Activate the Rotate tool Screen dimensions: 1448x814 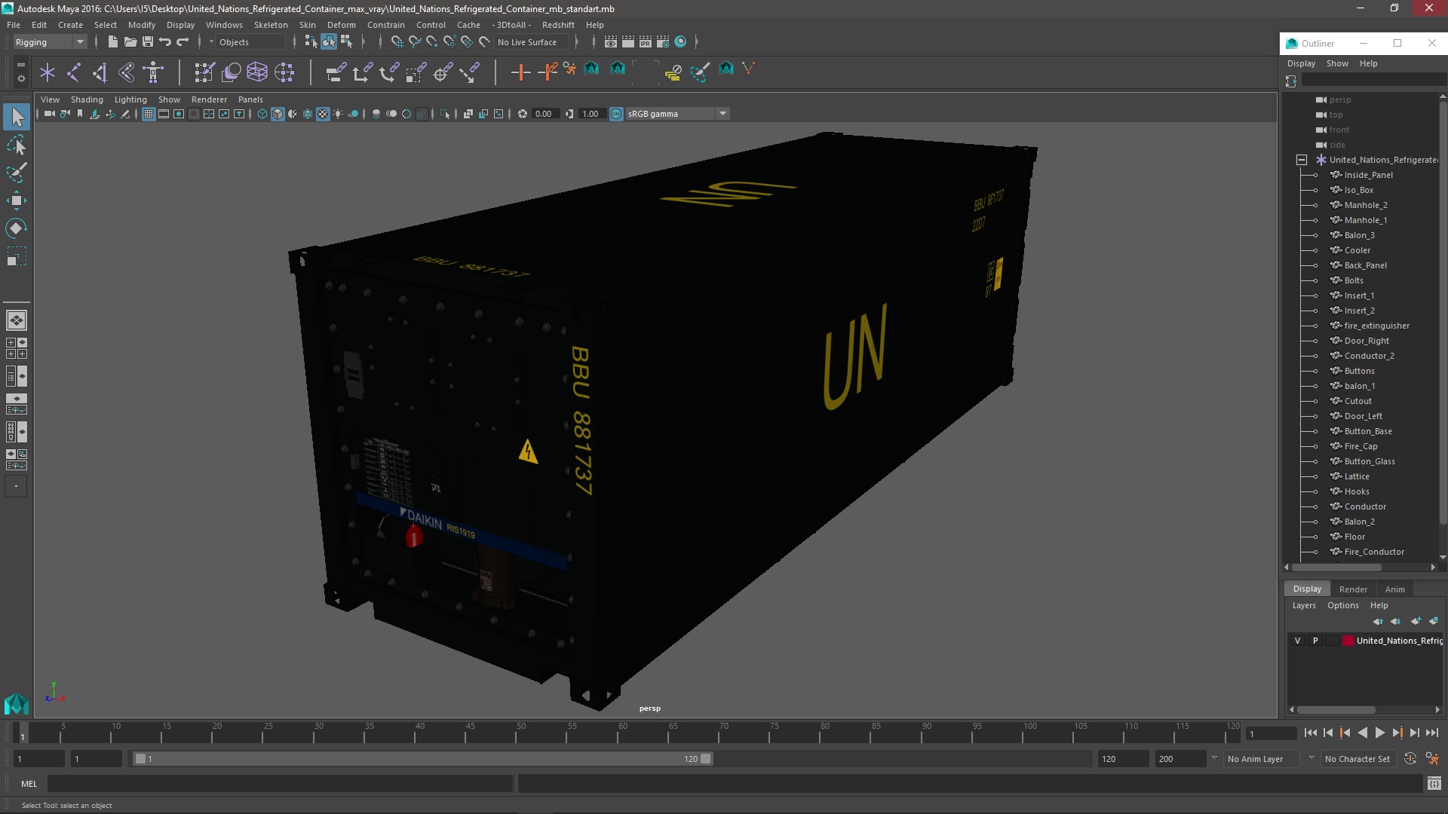coord(17,228)
